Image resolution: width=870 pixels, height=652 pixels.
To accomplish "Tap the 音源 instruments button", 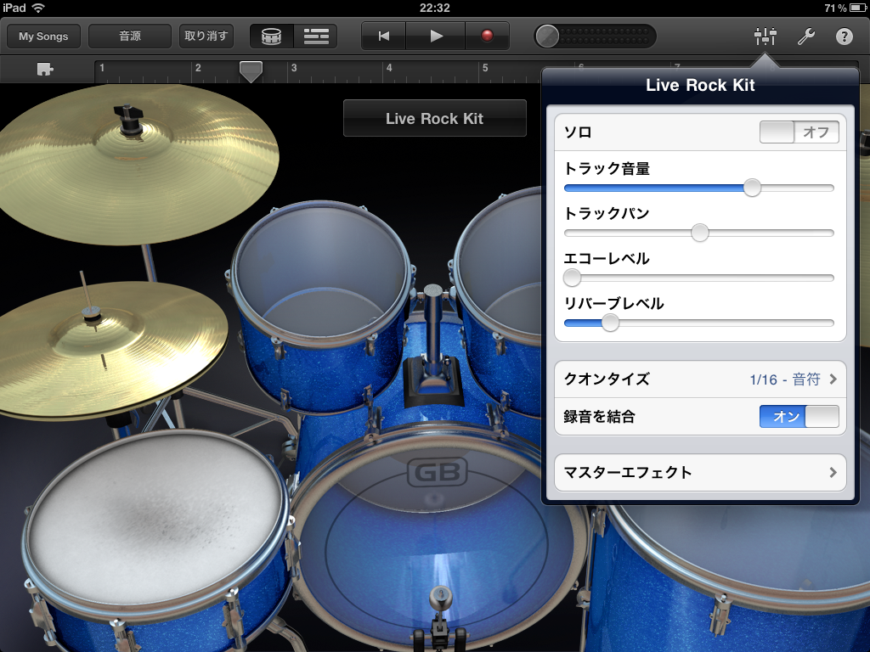I will pos(130,36).
